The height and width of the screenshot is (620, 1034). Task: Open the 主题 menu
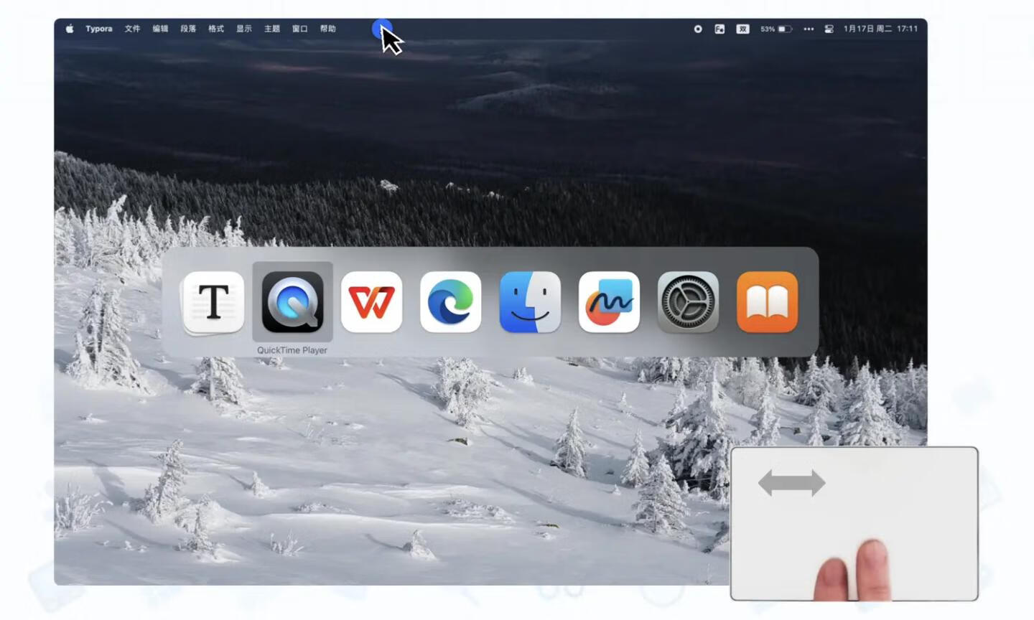tap(272, 29)
